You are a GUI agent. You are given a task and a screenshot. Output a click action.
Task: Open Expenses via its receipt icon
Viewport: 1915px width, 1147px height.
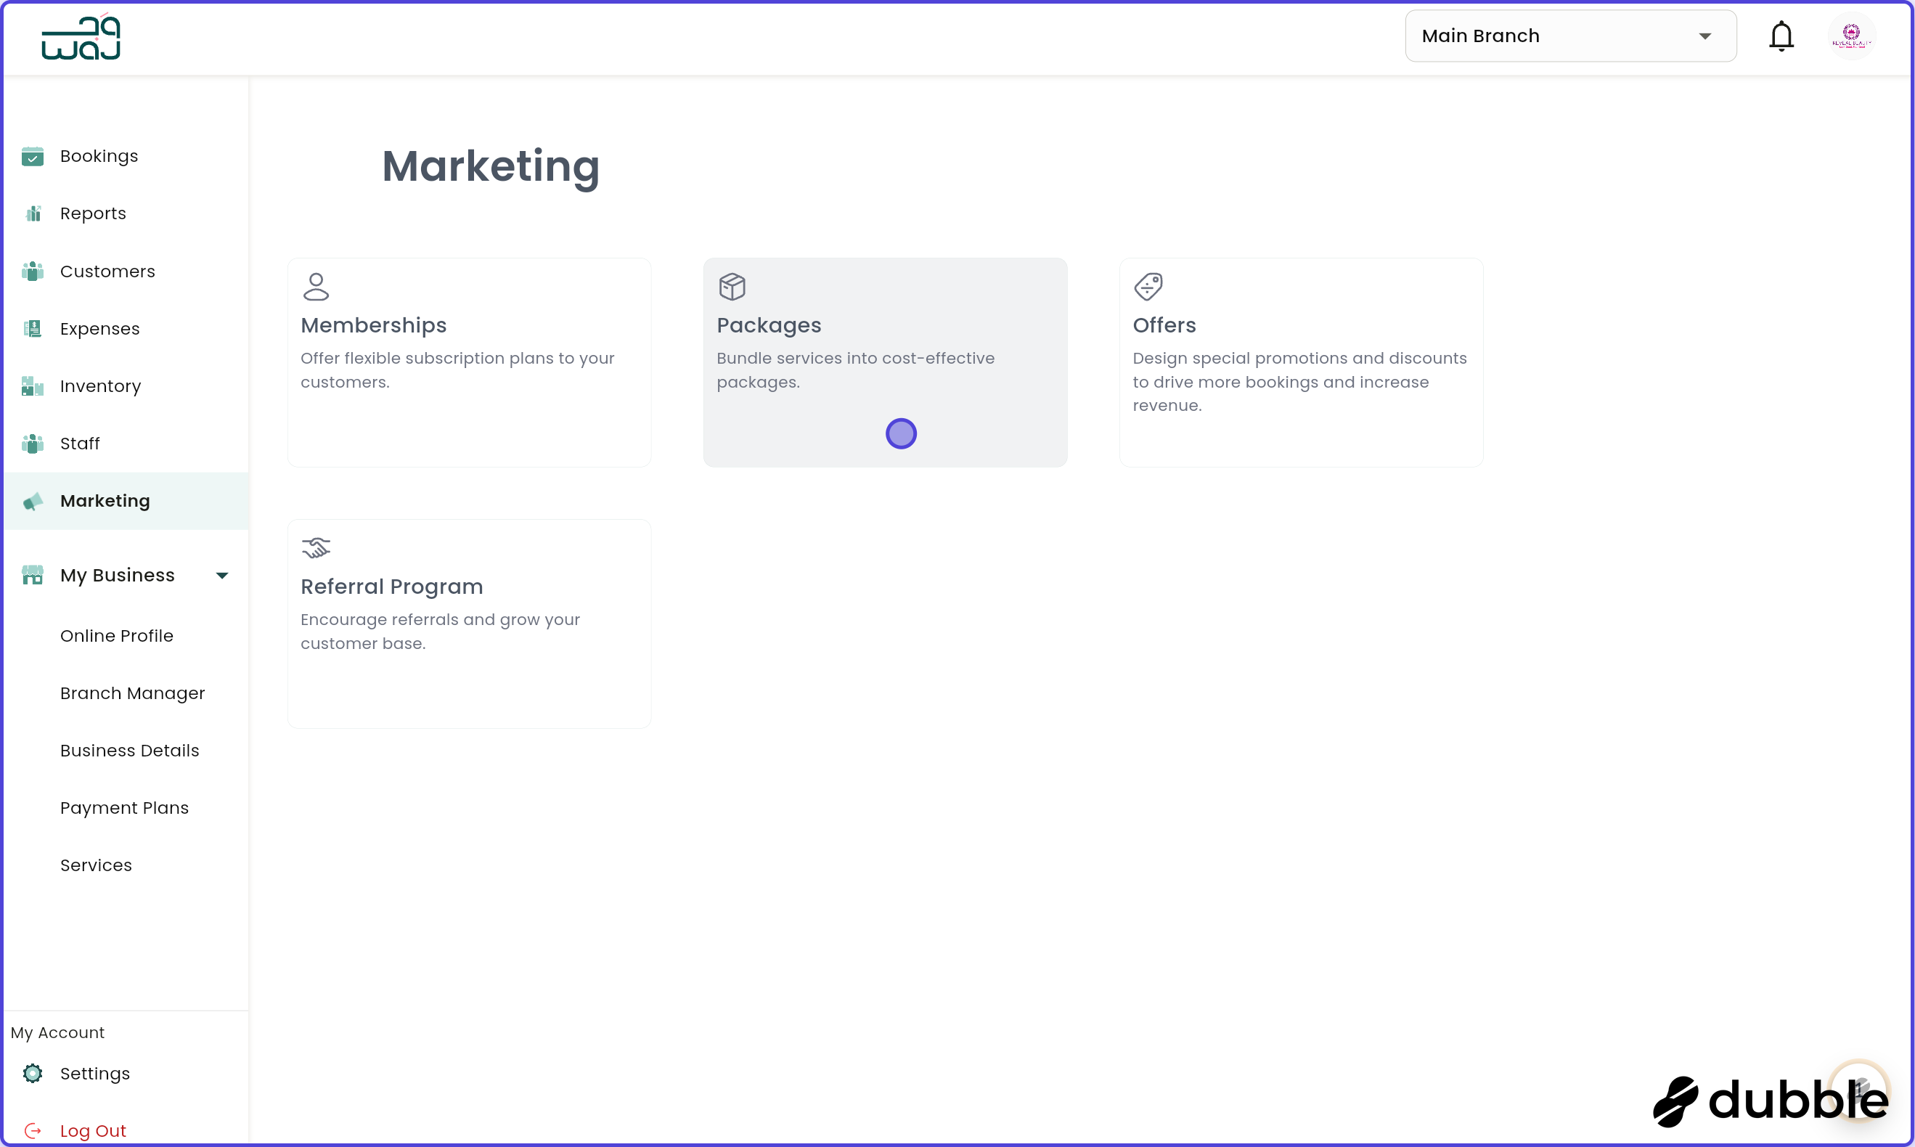(x=33, y=328)
